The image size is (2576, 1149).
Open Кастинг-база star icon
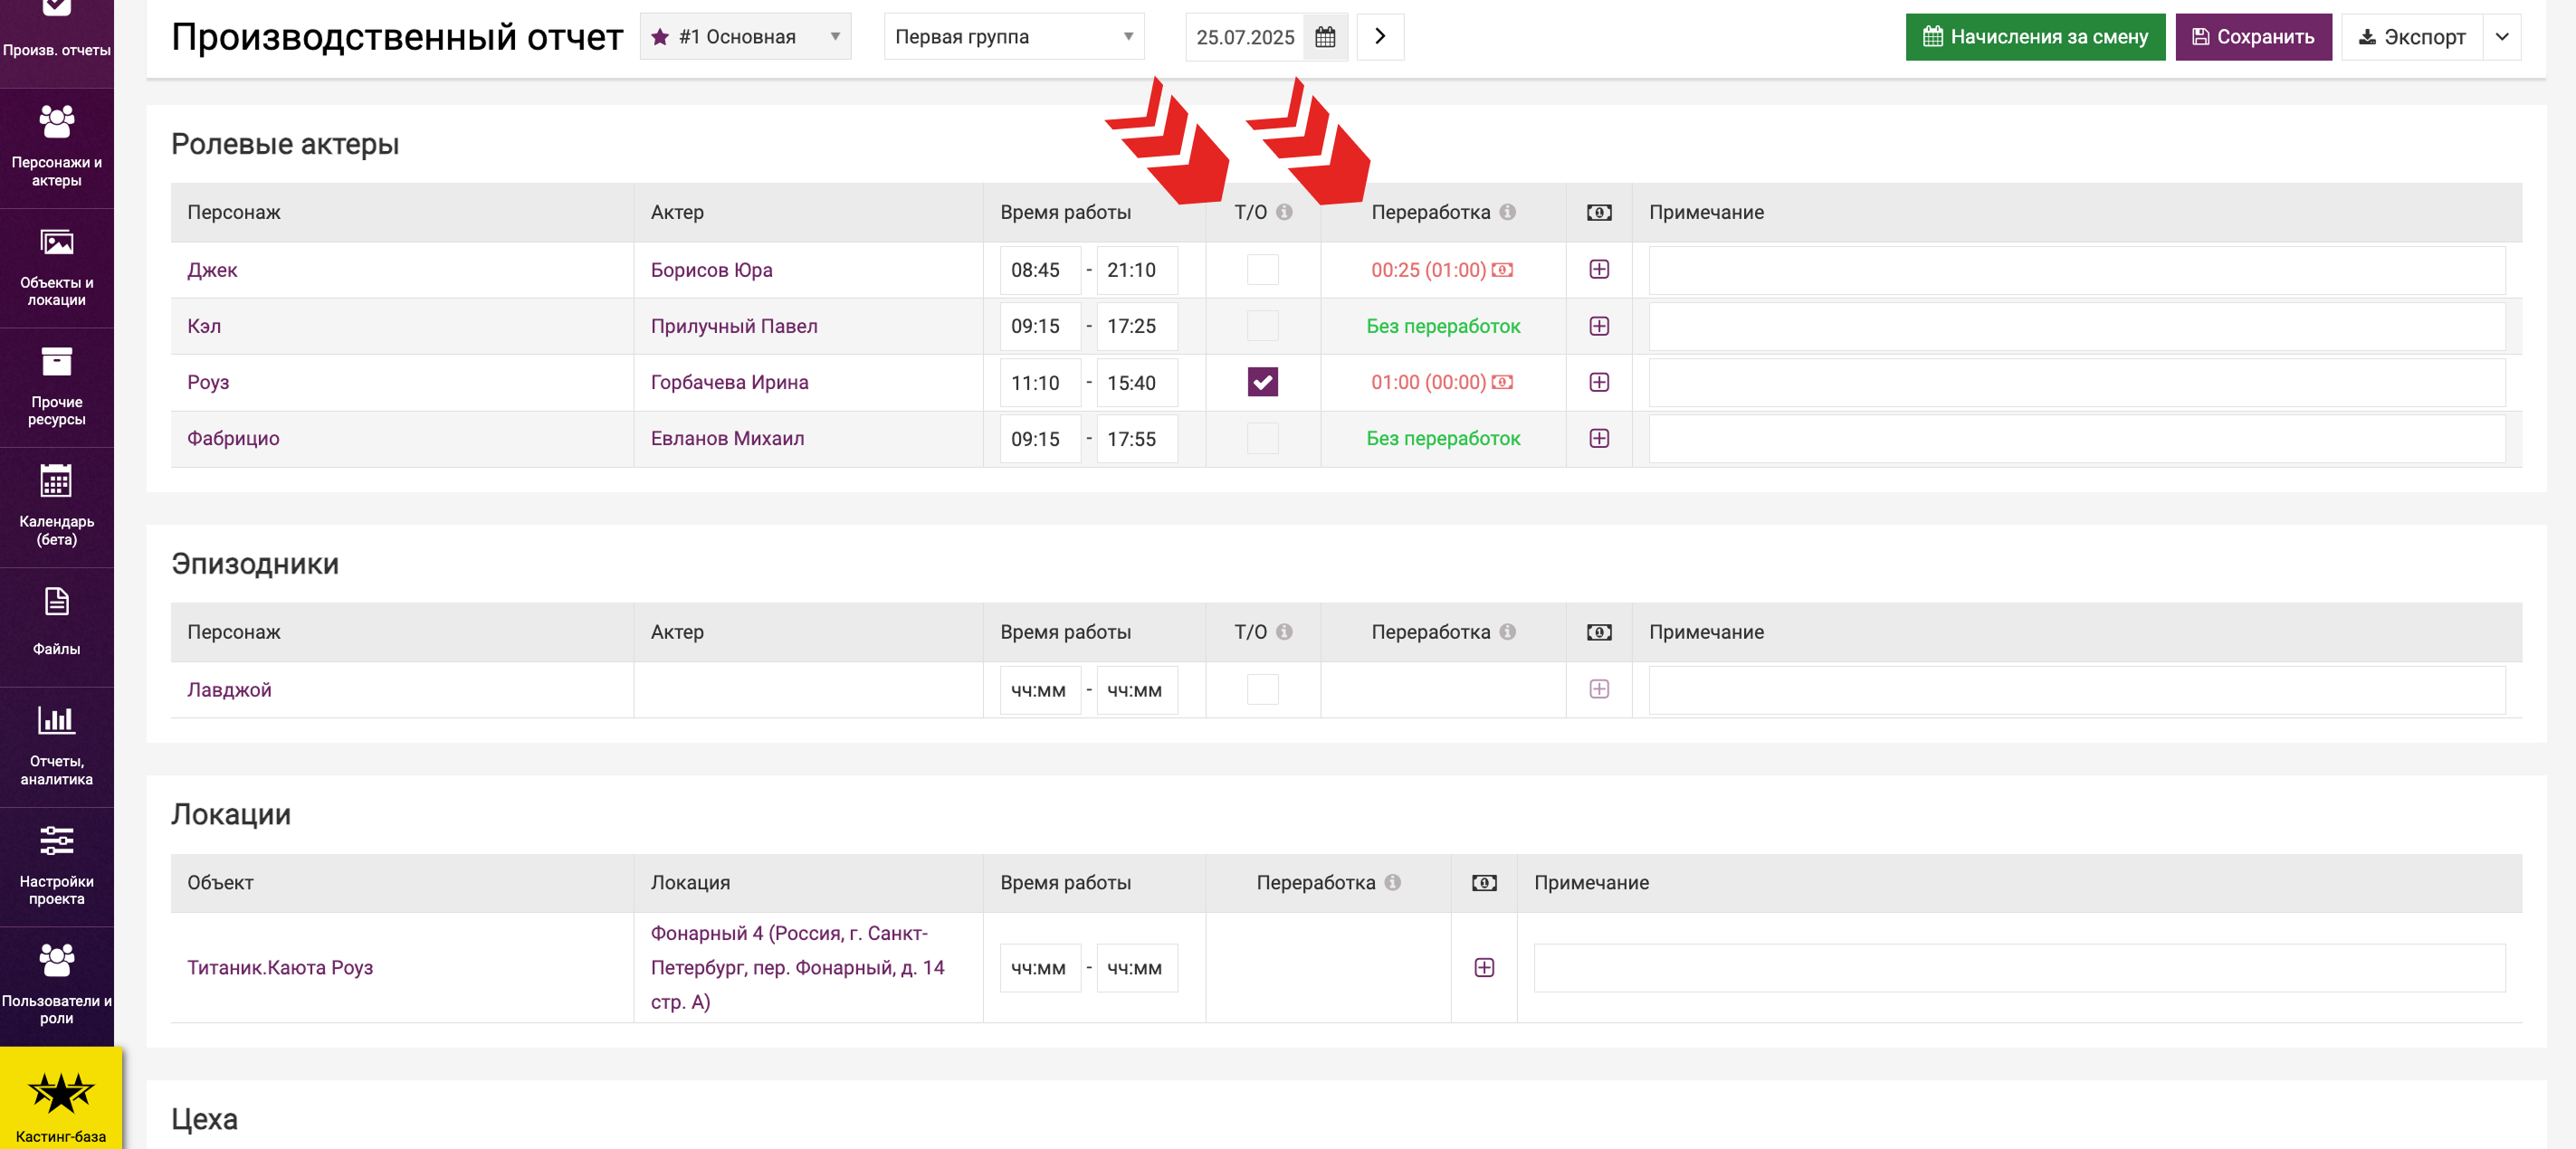61,1092
